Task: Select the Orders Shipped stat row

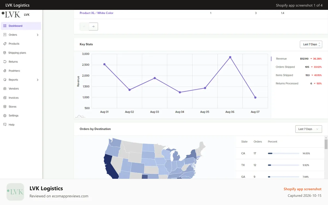Action: coord(299,67)
